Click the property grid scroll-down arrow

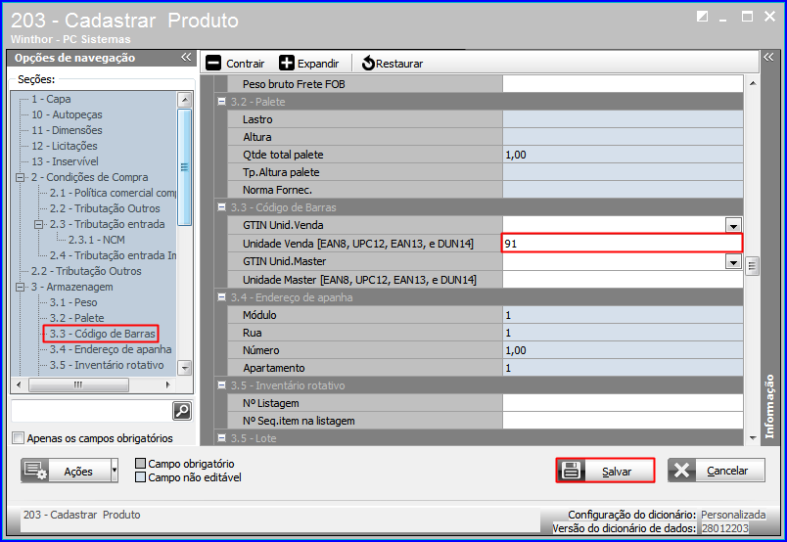pos(752,438)
